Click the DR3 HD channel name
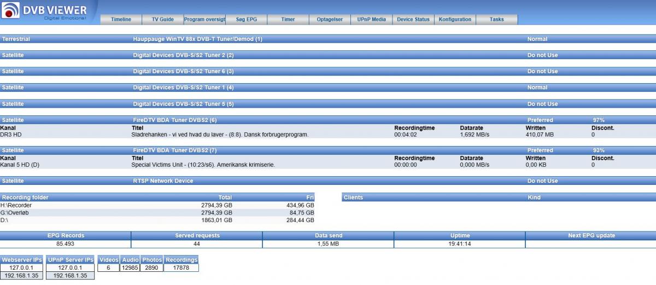The image size is (656, 285). click(11, 135)
